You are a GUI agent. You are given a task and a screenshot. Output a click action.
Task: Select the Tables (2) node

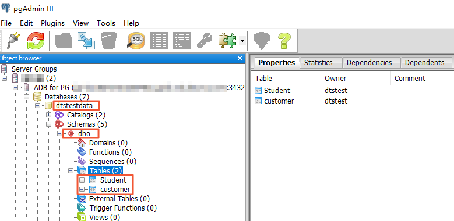[105, 170]
